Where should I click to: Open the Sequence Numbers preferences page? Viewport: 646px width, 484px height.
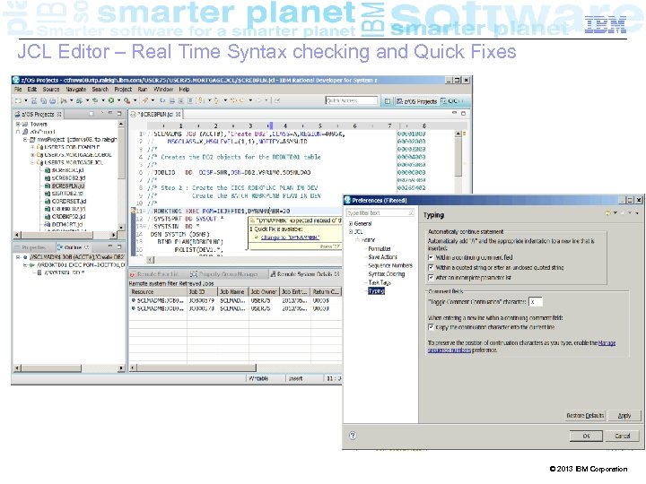(x=389, y=265)
